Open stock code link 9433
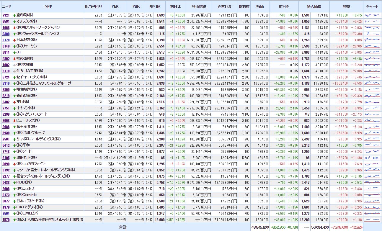The image size is (382, 231). pyautogui.click(x=6, y=182)
